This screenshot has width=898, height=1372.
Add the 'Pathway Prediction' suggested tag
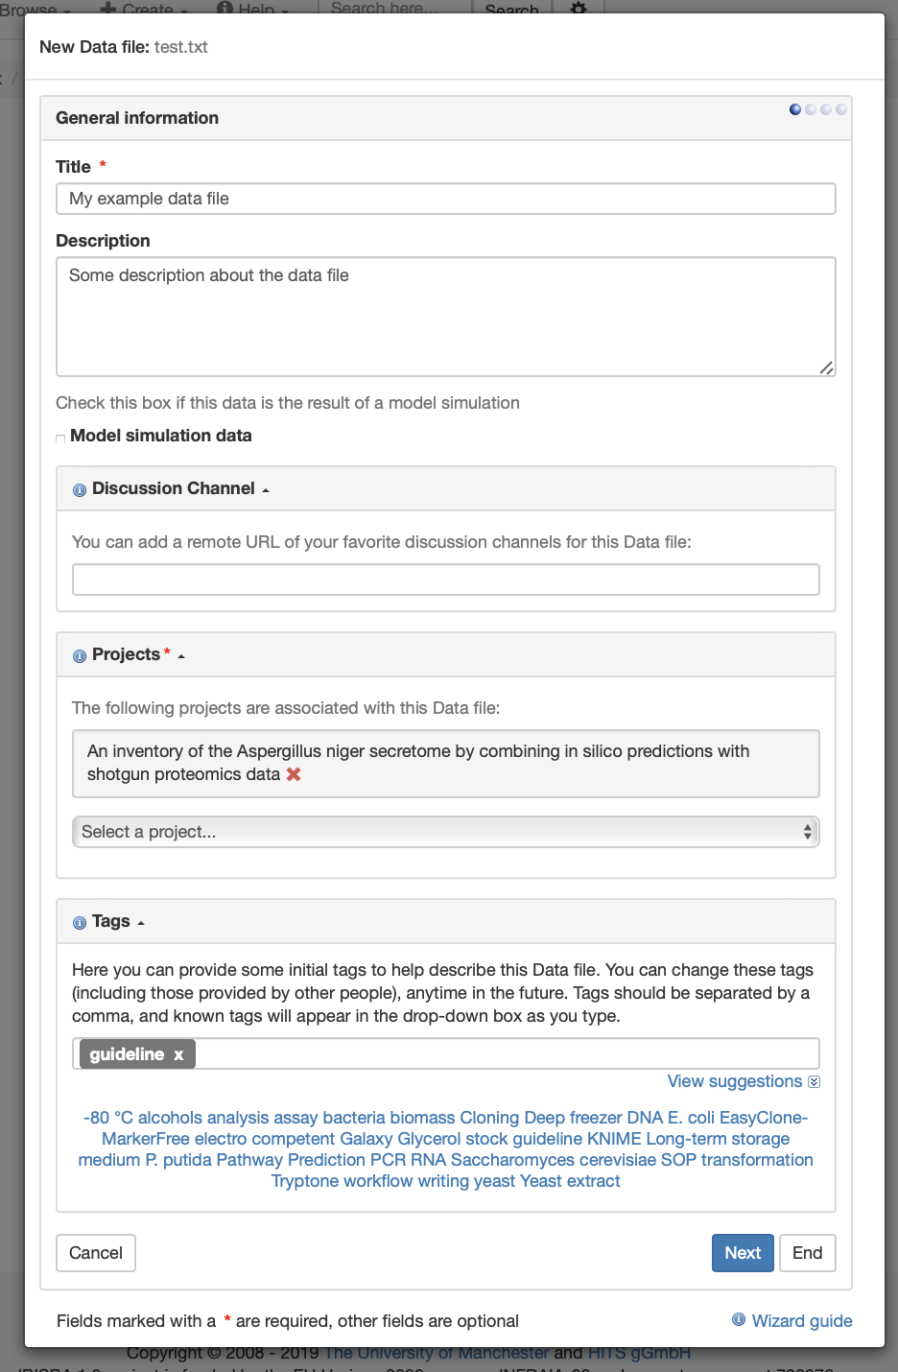pos(291,1160)
